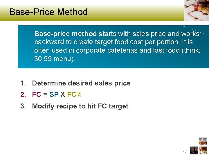
Task: Click the 'Base-Price Method' slide title
Action: point(48,12)
